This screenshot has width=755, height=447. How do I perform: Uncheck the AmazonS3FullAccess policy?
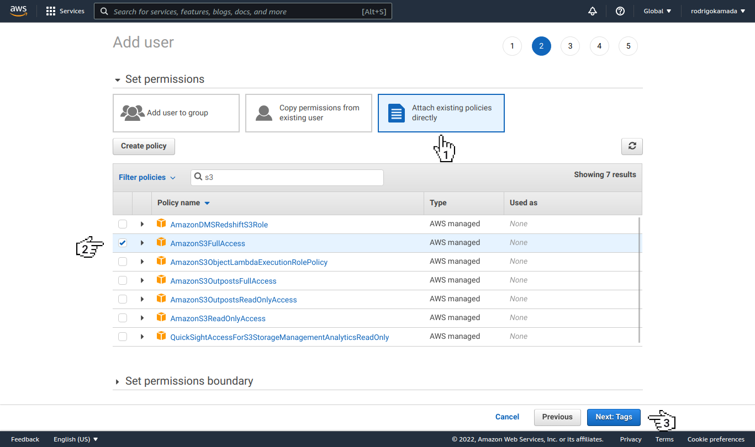point(122,242)
